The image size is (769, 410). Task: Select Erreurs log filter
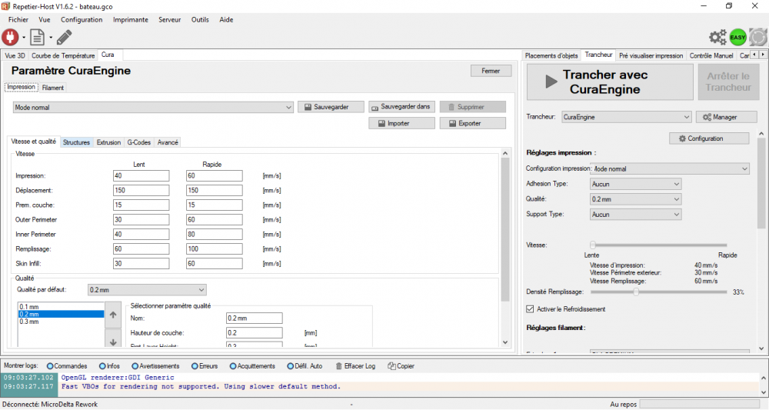click(205, 366)
